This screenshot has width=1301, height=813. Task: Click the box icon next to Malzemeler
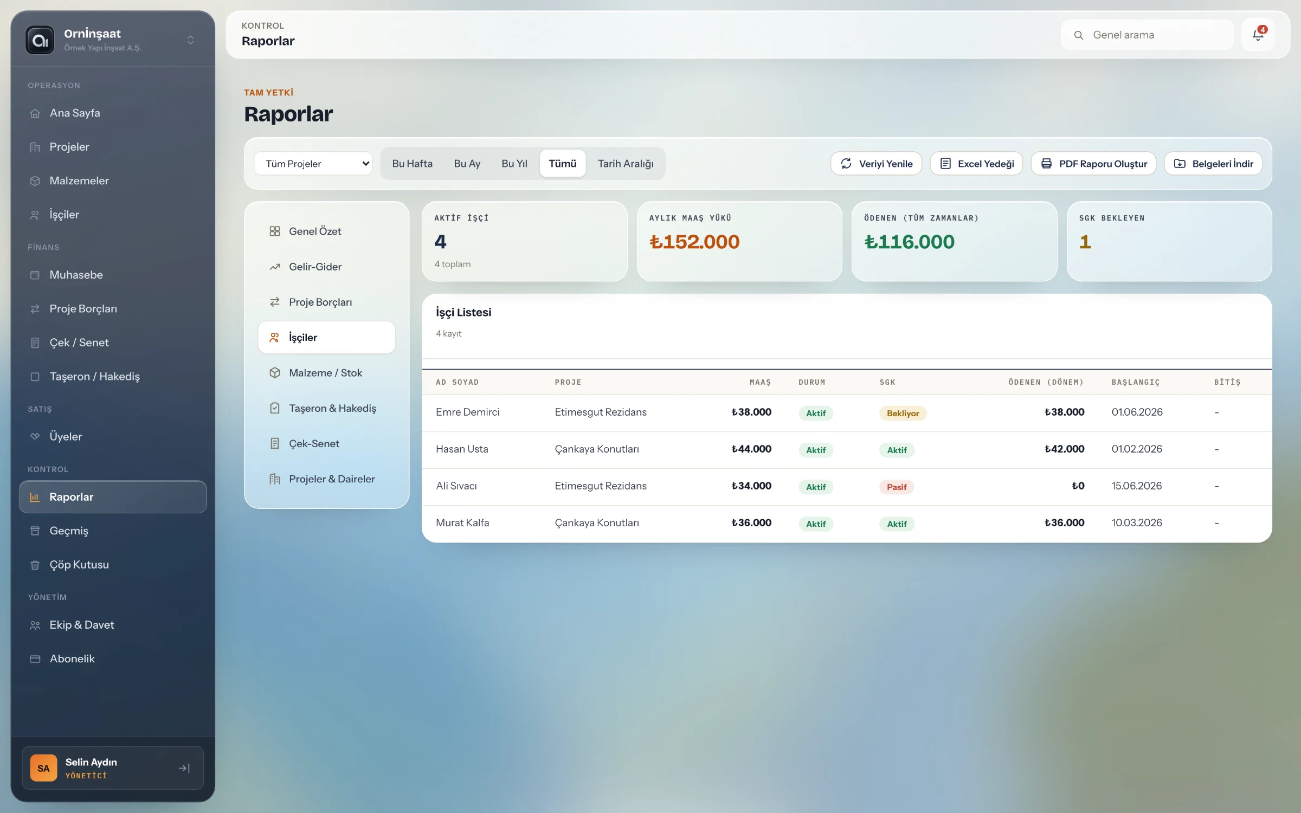coord(35,181)
